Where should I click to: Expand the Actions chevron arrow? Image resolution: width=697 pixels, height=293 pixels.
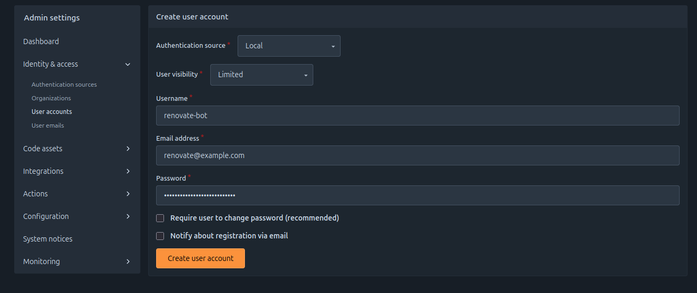click(128, 194)
